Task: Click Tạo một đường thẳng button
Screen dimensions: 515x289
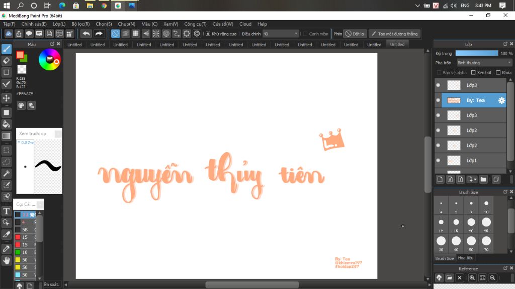Action: coord(394,34)
